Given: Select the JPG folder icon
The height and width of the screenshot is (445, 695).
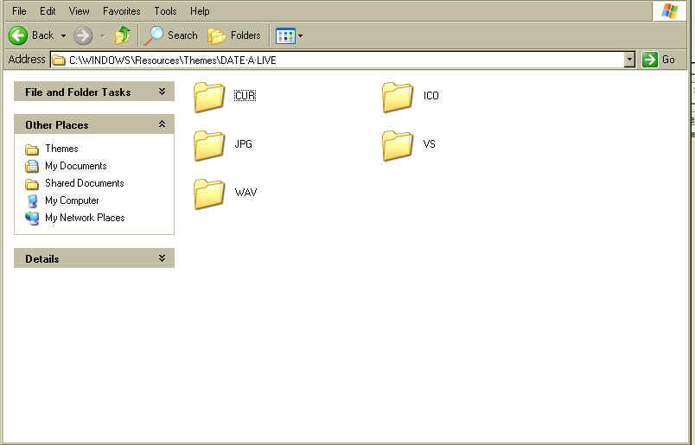Looking at the screenshot, I should 209,145.
